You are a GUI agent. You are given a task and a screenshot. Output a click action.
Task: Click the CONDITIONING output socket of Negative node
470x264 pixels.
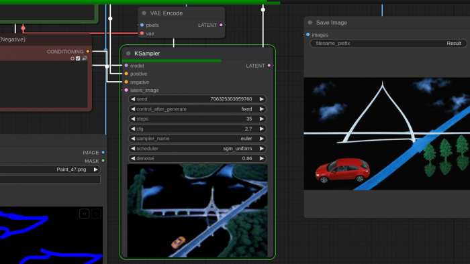pyautogui.click(x=88, y=52)
